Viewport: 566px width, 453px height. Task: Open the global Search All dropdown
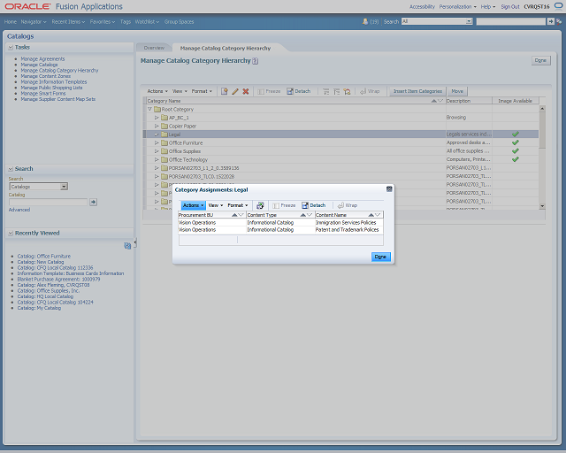469,21
